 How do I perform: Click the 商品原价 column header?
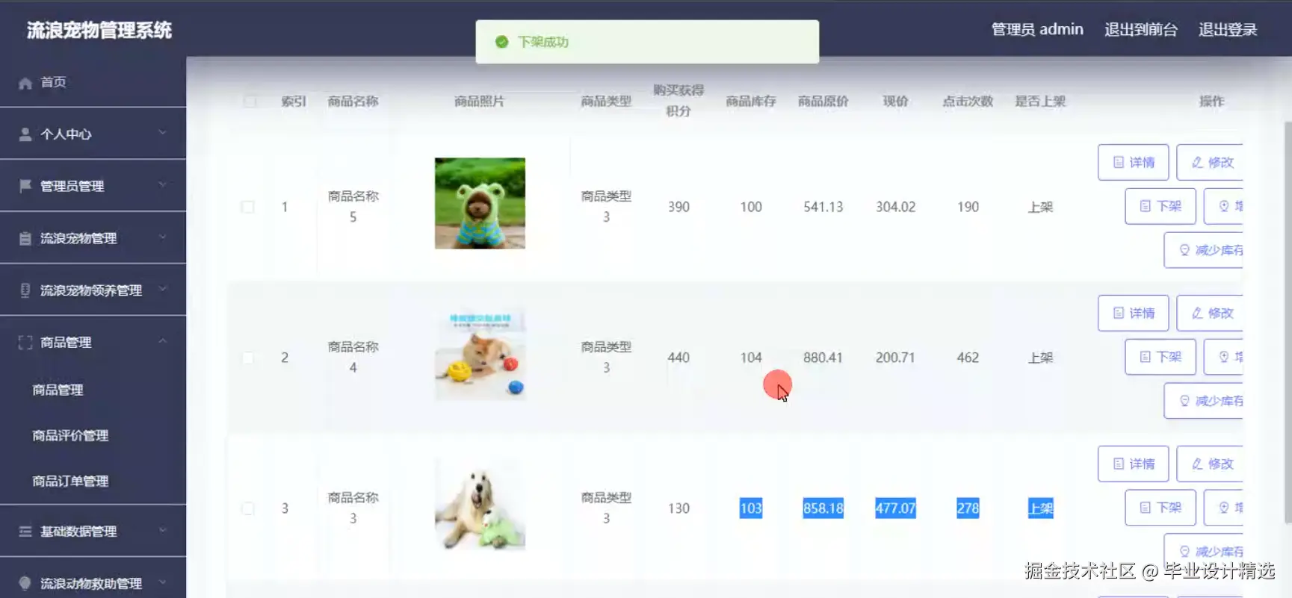[x=823, y=102]
